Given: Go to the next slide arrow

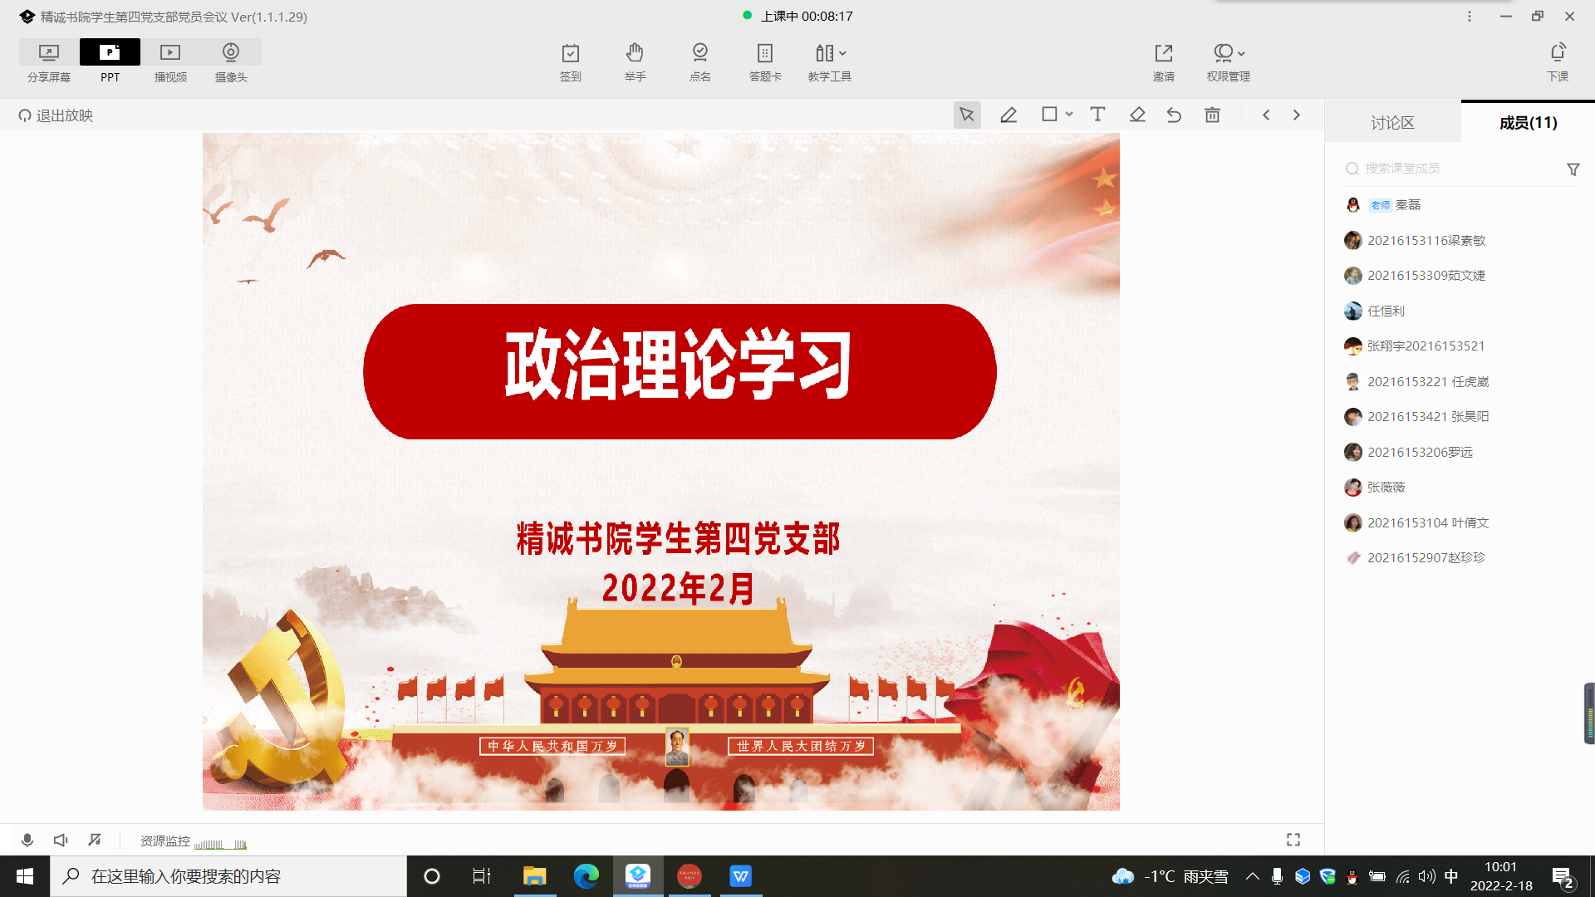Looking at the screenshot, I should (x=1296, y=115).
